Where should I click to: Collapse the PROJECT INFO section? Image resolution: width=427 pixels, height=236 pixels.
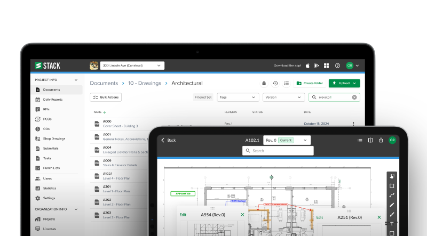click(x=76, y=80)
